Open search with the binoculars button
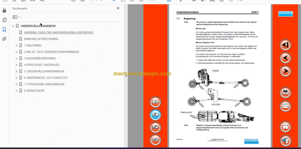This screenshot has width=301, height=149. point(285,93)
